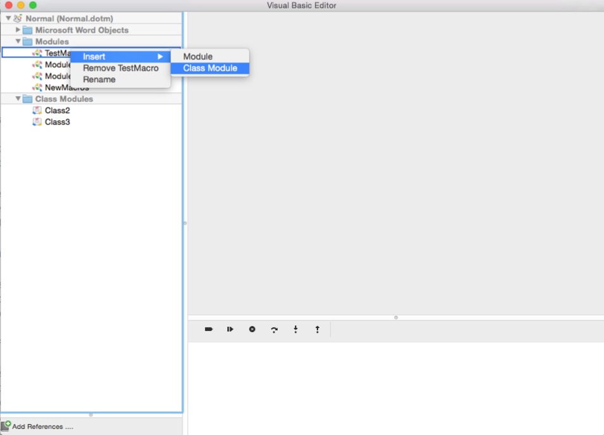The height and width of the screenshot is (435, 604).
Task: Click the Run/Continue debug icon
Action: click(230, 329)
